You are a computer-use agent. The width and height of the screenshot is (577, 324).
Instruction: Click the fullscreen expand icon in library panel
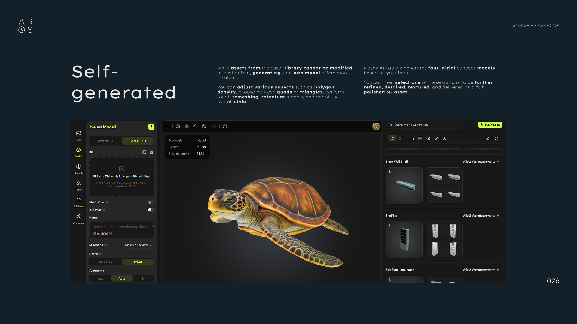(x=497, y=138)
